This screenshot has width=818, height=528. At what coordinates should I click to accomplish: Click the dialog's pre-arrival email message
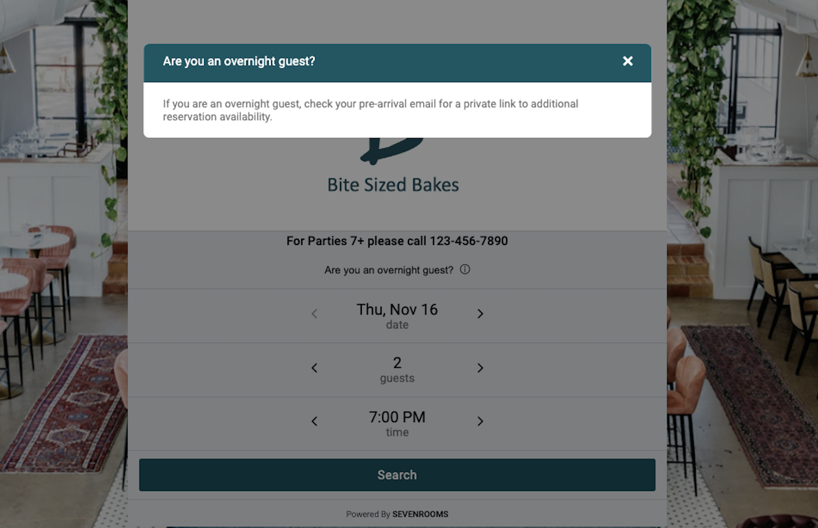tap(370, 110)
